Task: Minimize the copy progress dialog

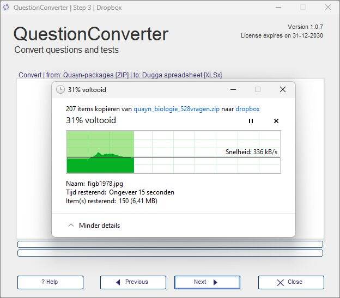Action: tap(233, 89)
